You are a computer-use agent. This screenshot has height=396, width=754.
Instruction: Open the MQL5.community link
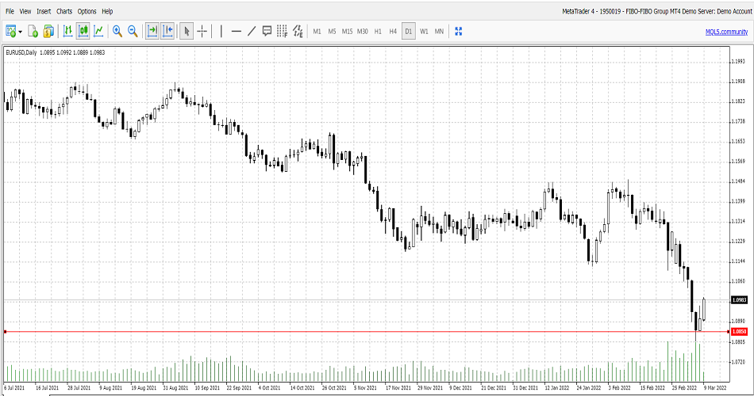tap(726, 31)
